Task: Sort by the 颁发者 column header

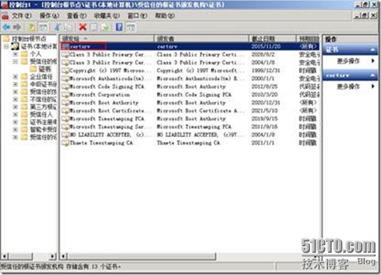Action: [x=202, y=39]
